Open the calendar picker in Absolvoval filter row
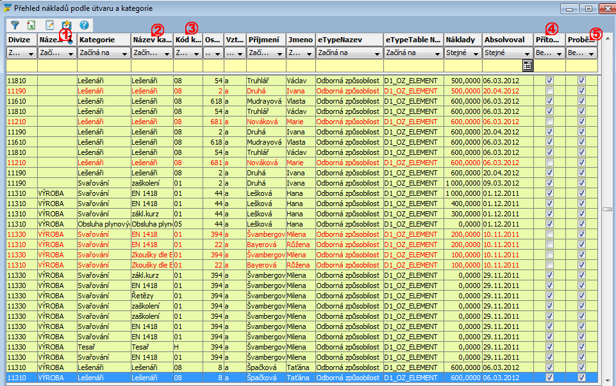Image resolution: width=616 pixels, height=386 pixels. [527, 65]
